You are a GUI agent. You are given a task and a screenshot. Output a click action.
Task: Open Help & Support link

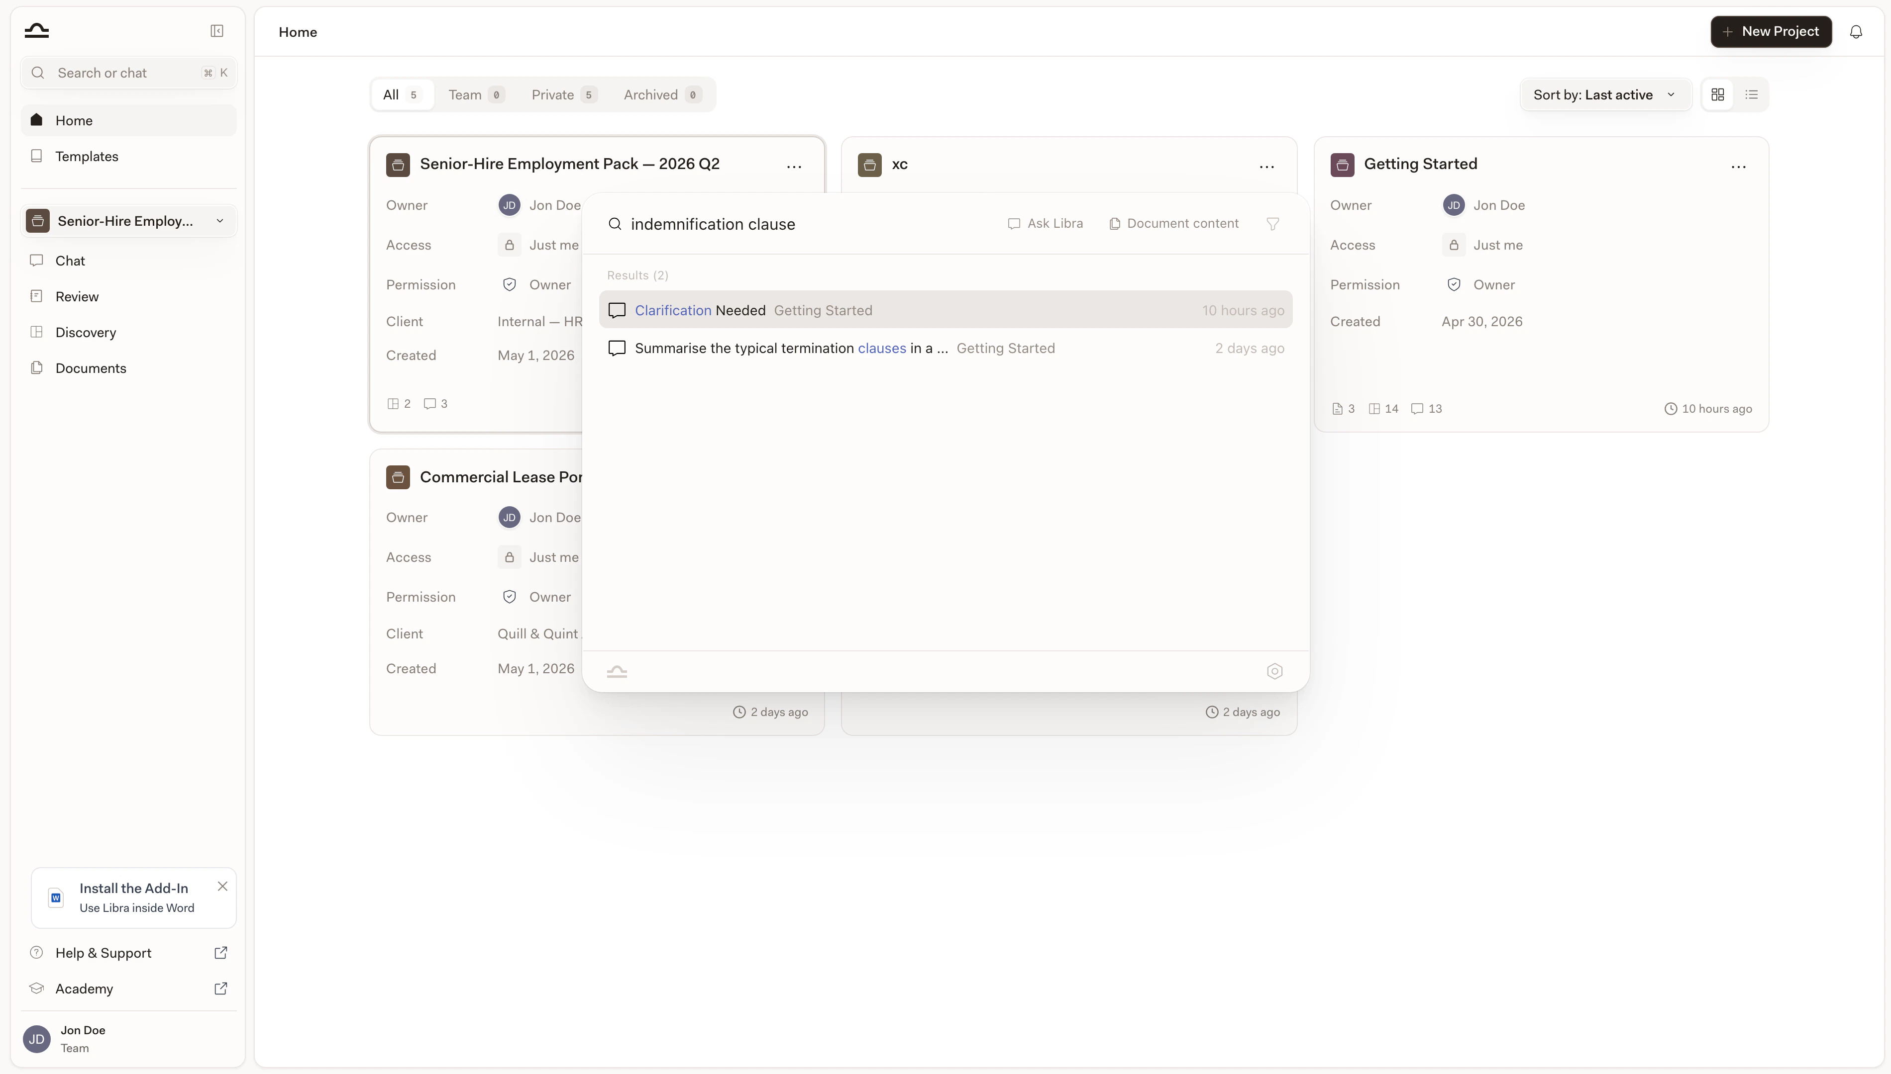coord(128,952)
